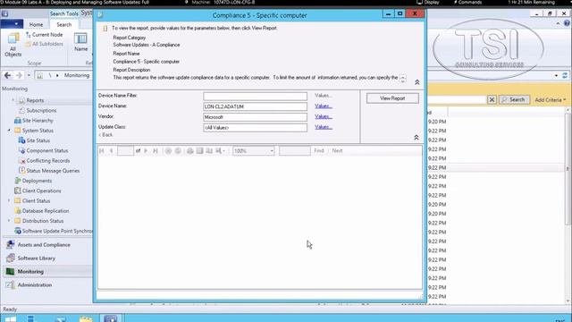
Task: Click the Windows Start button on taskbar
Action: 10,318
